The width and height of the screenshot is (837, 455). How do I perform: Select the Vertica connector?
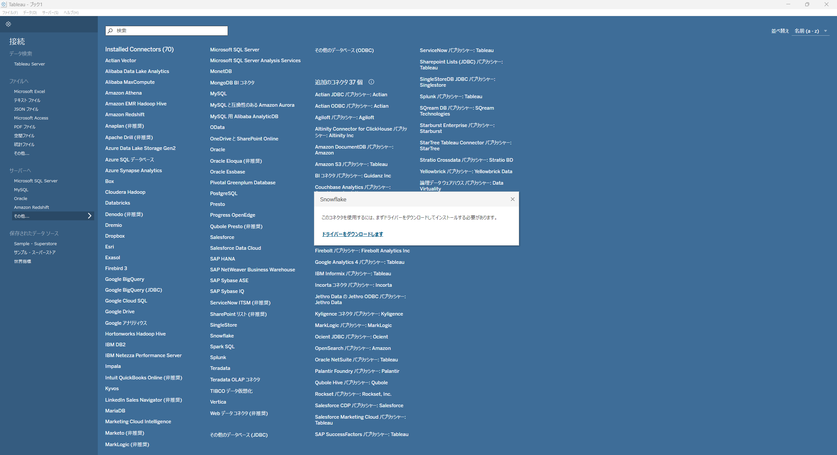click(x=218, y=402)
